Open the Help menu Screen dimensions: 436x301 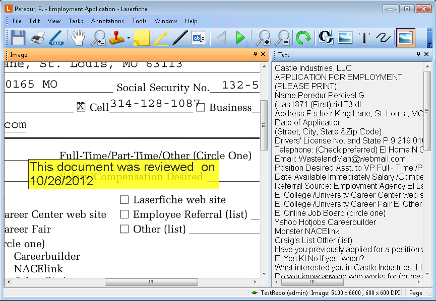[191, 21]
